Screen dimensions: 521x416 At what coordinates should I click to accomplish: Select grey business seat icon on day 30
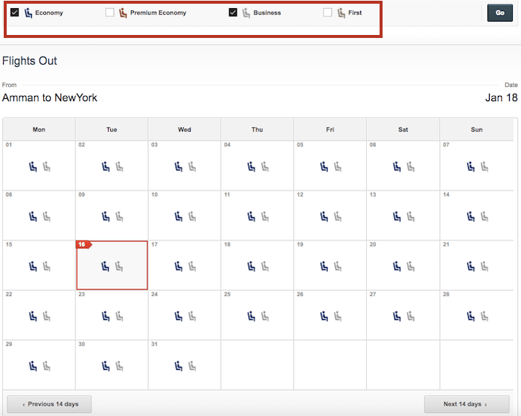[x=119, y=366]
